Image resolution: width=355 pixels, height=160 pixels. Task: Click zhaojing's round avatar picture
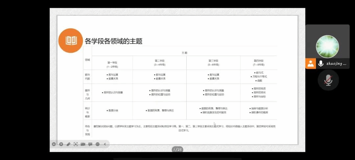point(327,46)
